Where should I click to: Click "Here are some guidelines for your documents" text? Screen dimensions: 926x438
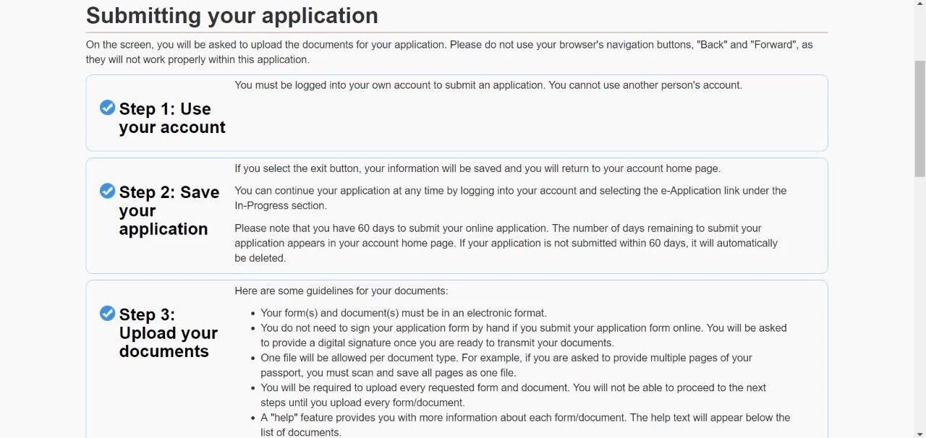(341, 291)
